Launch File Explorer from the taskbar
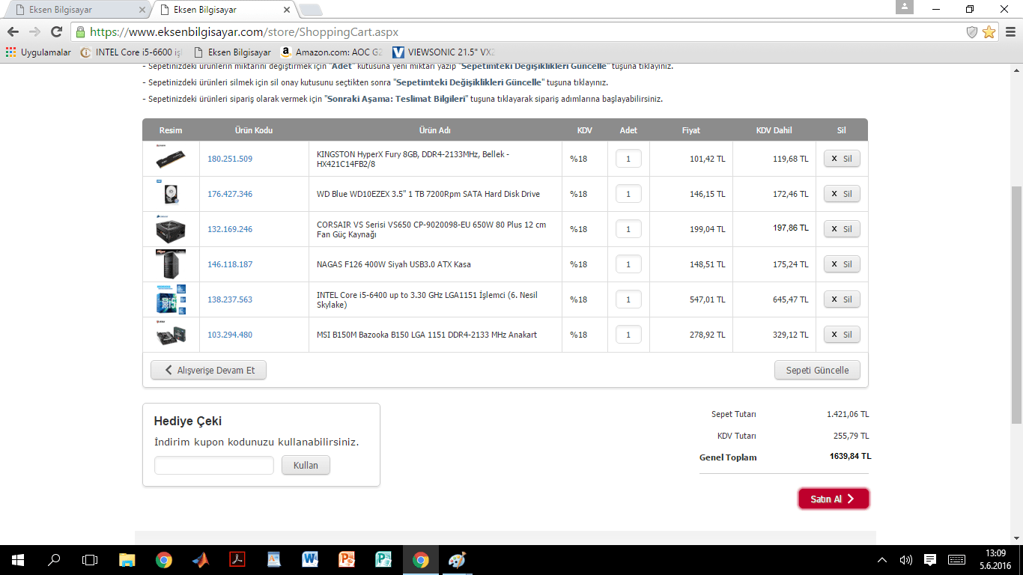 pos(127,559)
